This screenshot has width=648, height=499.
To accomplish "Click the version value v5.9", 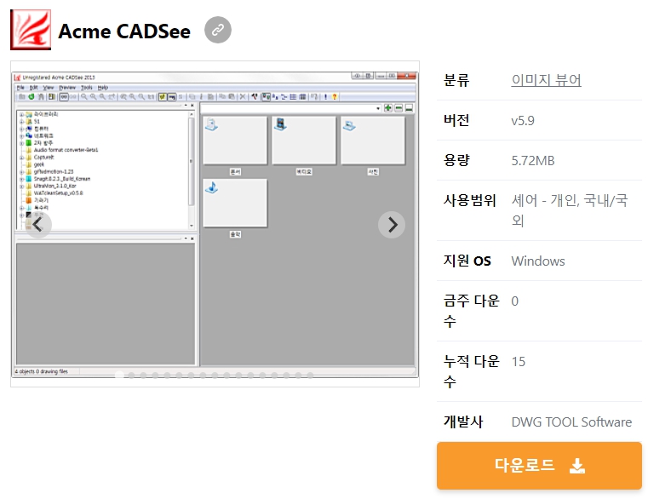I will click(x=523, y=120).
